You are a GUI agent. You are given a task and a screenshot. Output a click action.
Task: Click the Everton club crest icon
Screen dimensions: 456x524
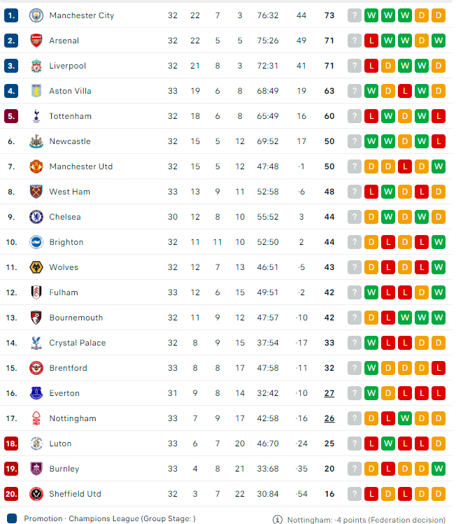[36, 393]
